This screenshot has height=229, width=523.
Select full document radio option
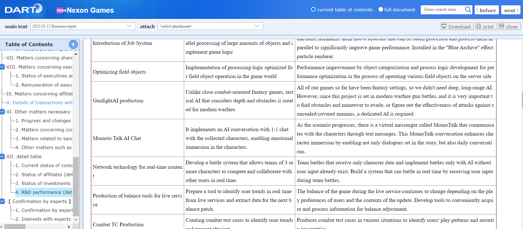(x=381, y=9)
